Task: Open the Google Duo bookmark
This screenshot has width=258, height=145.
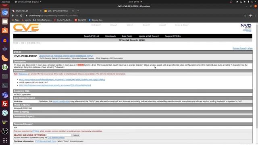Action: pos(96,20)
